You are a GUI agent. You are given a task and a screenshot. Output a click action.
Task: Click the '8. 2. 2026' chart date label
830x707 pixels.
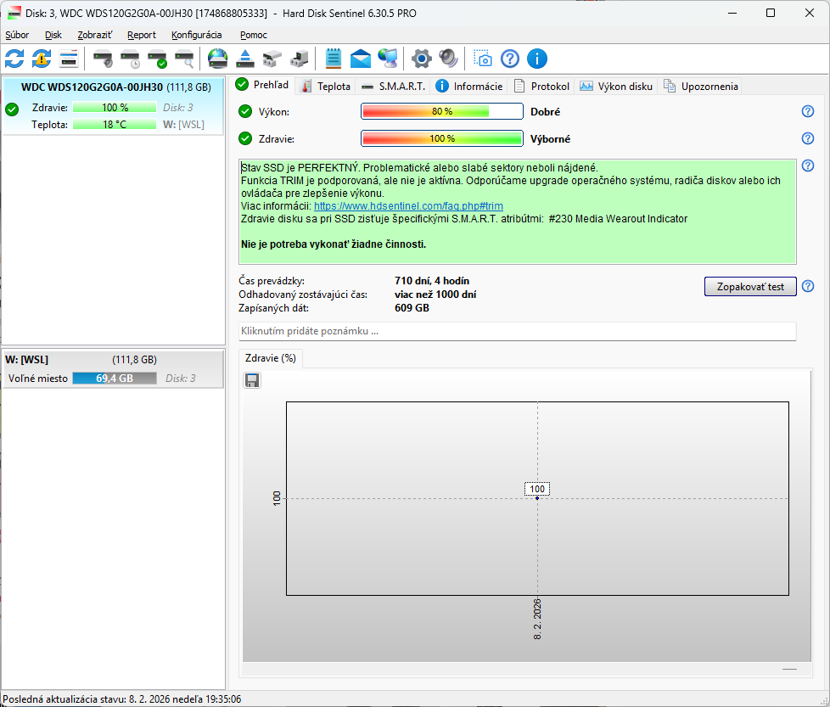pos(537,619)
